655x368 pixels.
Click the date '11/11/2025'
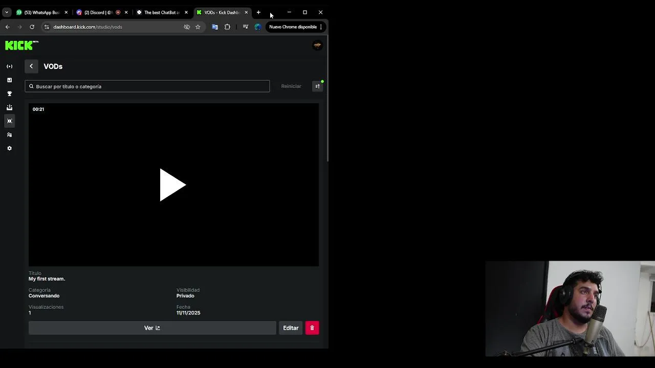pyautogui.click(x=188, y=313)
